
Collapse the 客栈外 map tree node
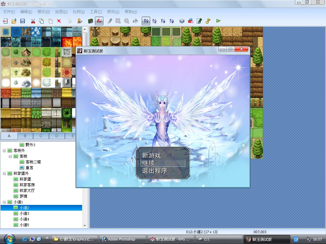point(4,151)
